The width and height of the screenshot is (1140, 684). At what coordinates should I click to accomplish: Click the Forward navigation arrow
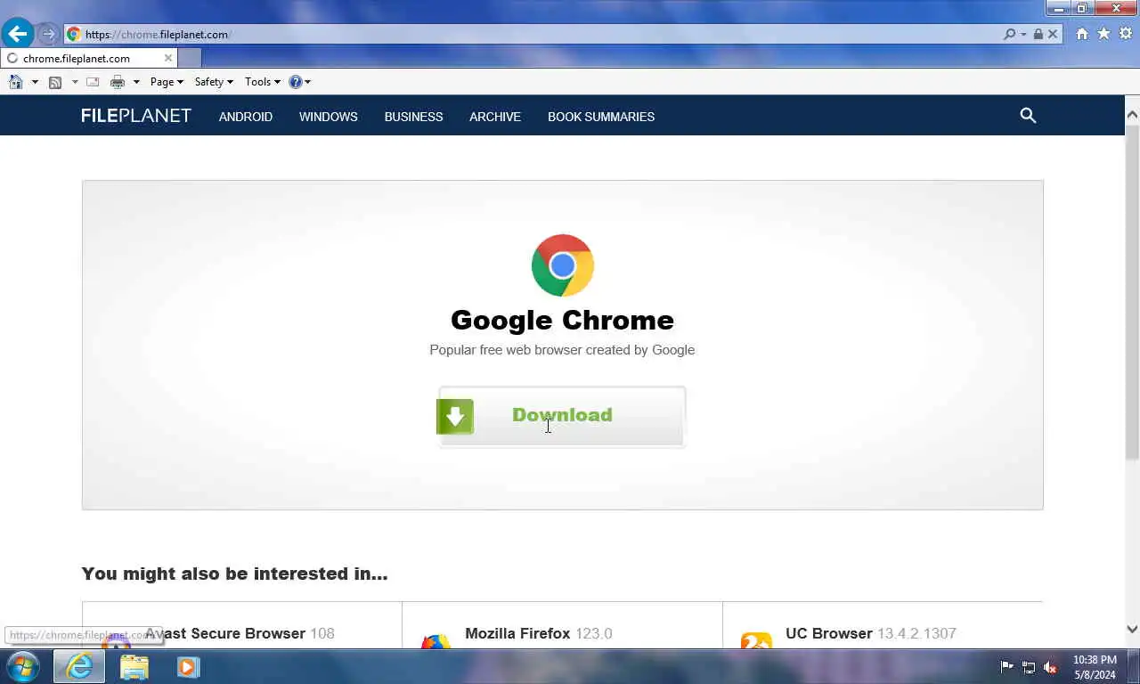tap(48, 35)
